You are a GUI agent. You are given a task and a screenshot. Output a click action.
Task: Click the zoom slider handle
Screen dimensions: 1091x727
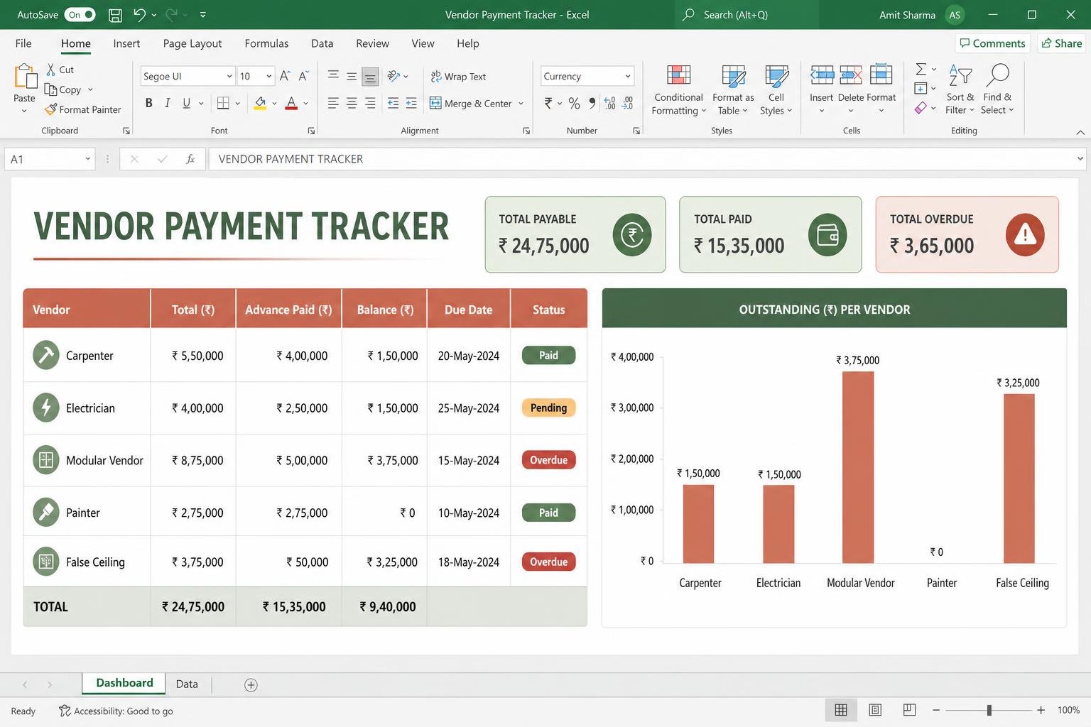(x=989, y=710)
